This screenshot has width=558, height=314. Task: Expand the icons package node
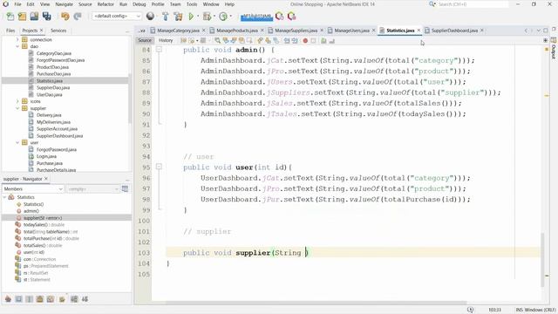[17, 101]
